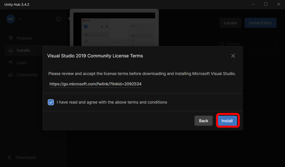Uncheck the agree with terms checkbox
Viewport: 285px width, 167px height.
point(51,102)
